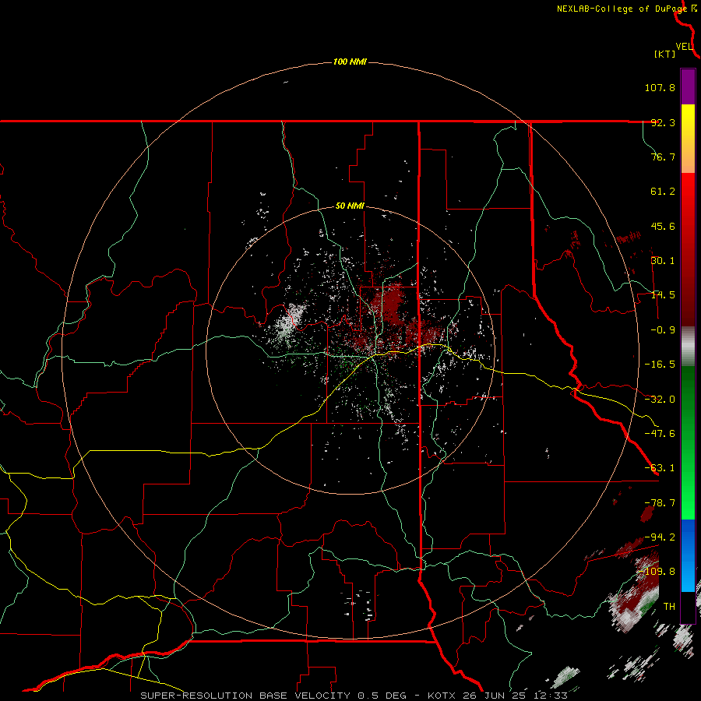Click the 50 NMI range ring label
This screenshot has height=701, width=701.
[350, 206]
